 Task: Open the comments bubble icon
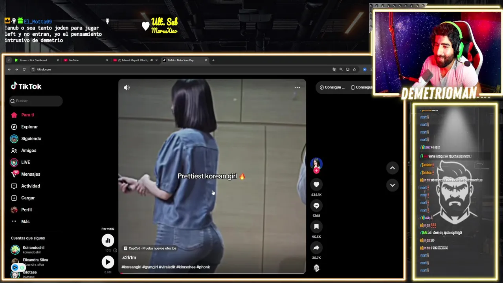click(316, 206)
